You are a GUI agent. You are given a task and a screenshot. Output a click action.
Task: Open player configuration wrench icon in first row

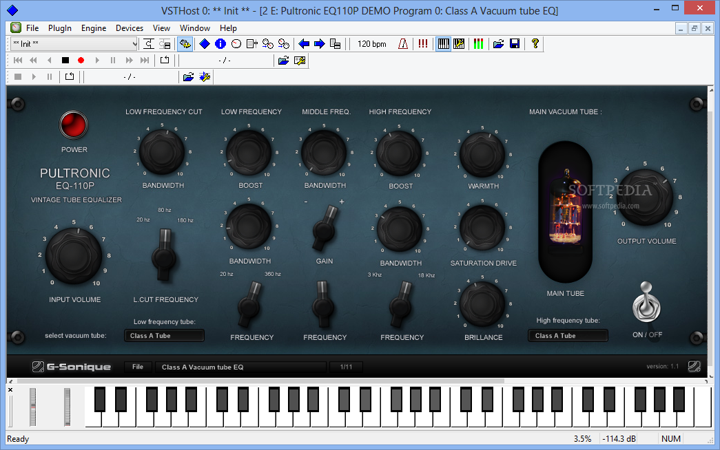click(300, 61)
